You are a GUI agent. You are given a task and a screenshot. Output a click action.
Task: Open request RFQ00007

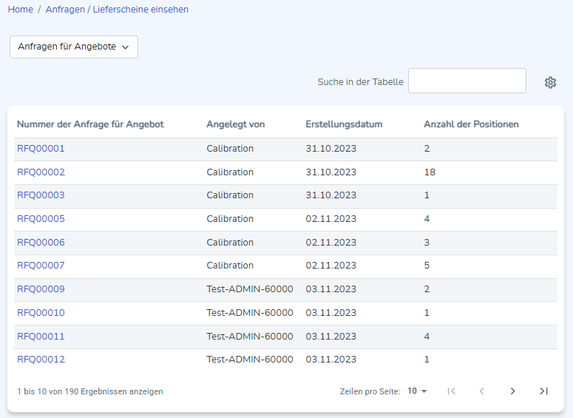click(x=41, y=266)
